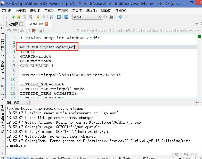
Task: Click the LITEIDE_GDB=gdb64 line
Action: pos(42,84)
